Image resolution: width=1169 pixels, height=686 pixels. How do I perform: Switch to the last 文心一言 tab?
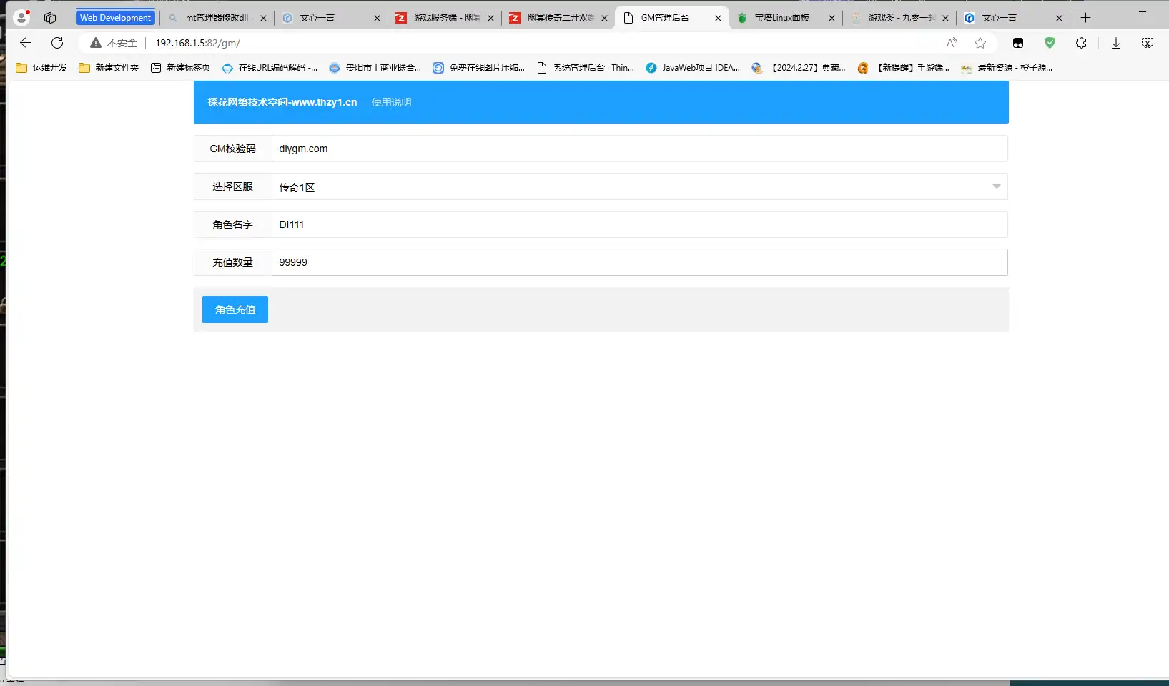point(1012,18)
